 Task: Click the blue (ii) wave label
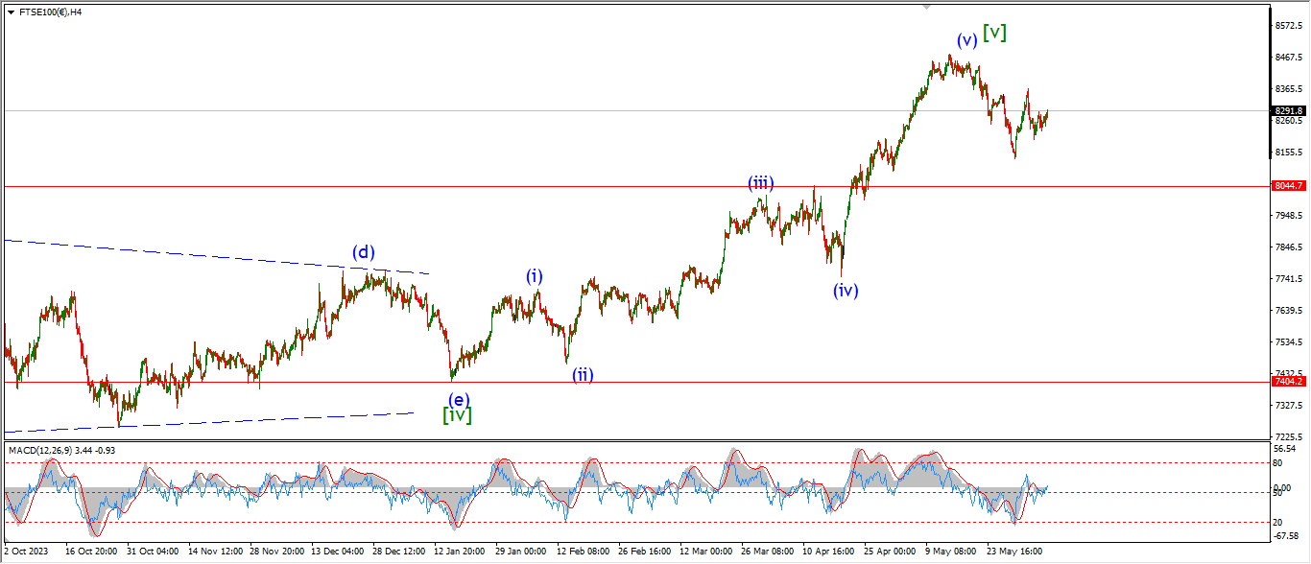click(x=583, y=374)
